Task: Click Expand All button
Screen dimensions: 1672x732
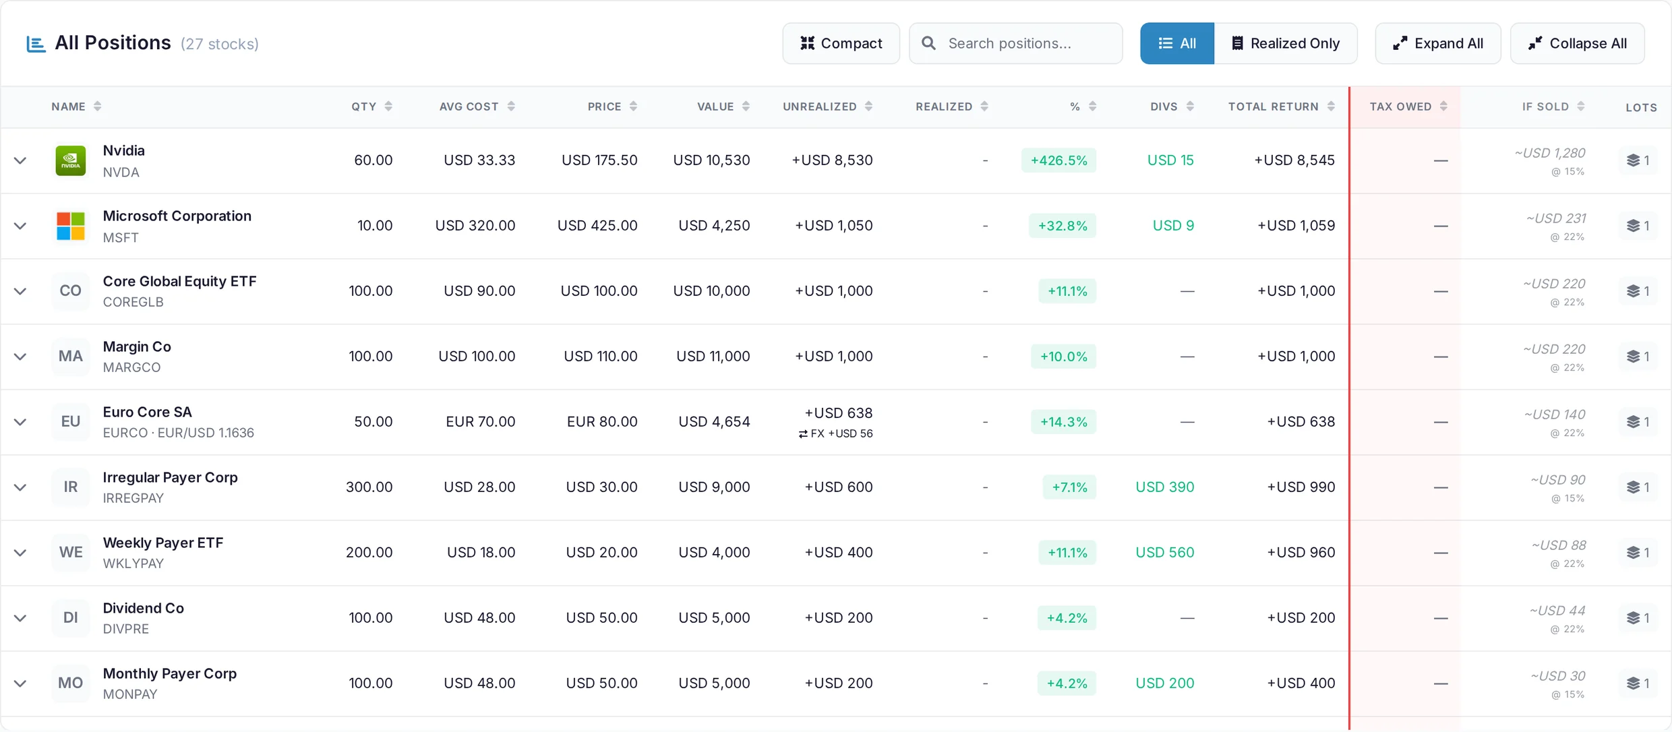Action: point(1438,43)
